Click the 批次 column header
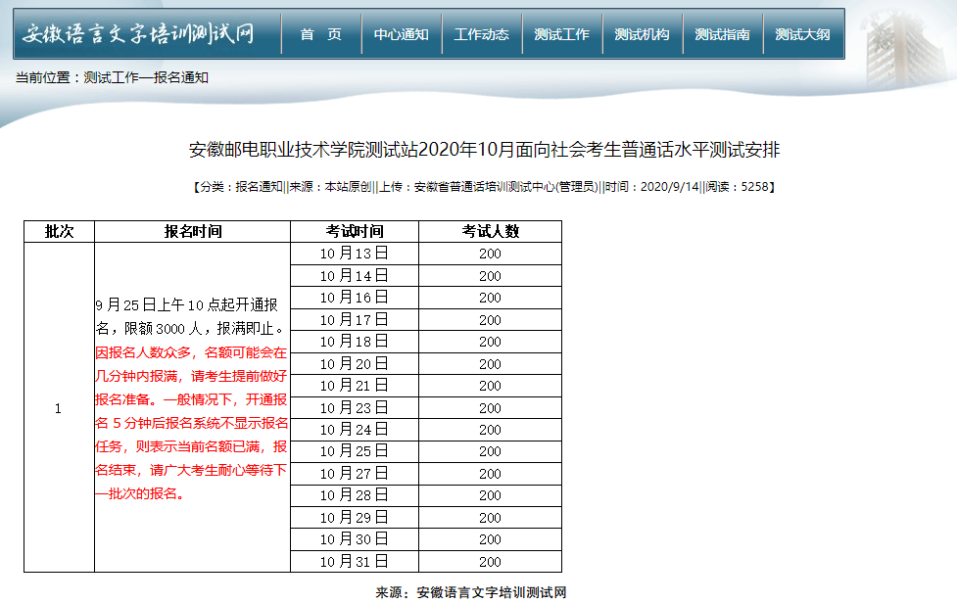This screenshot has width=957, height=604. click(59, 232)
